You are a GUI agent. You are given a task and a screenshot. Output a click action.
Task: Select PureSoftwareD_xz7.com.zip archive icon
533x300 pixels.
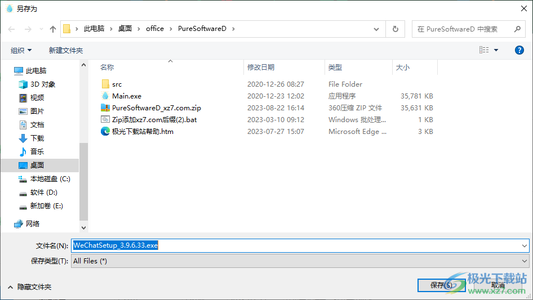click(x=105, y=108)
